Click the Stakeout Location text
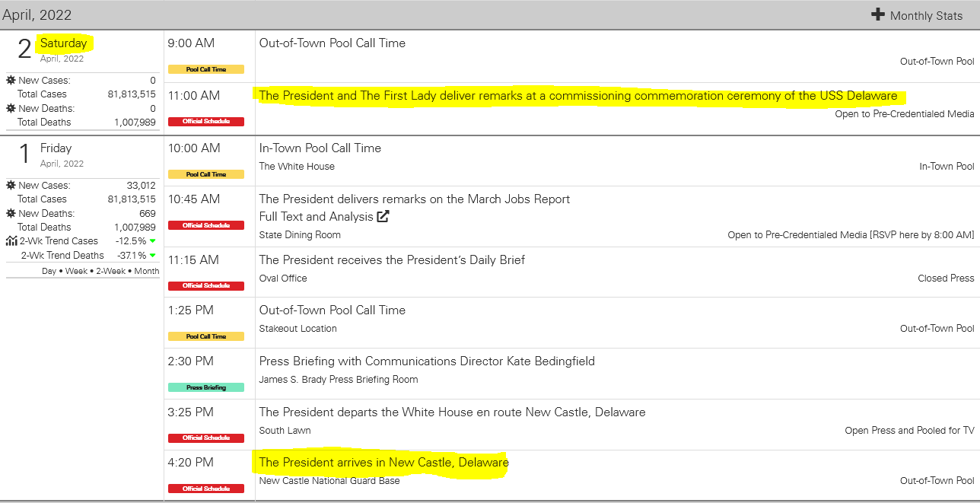The height and width of the screenshot is (503, 980). (x=298, y=329)
